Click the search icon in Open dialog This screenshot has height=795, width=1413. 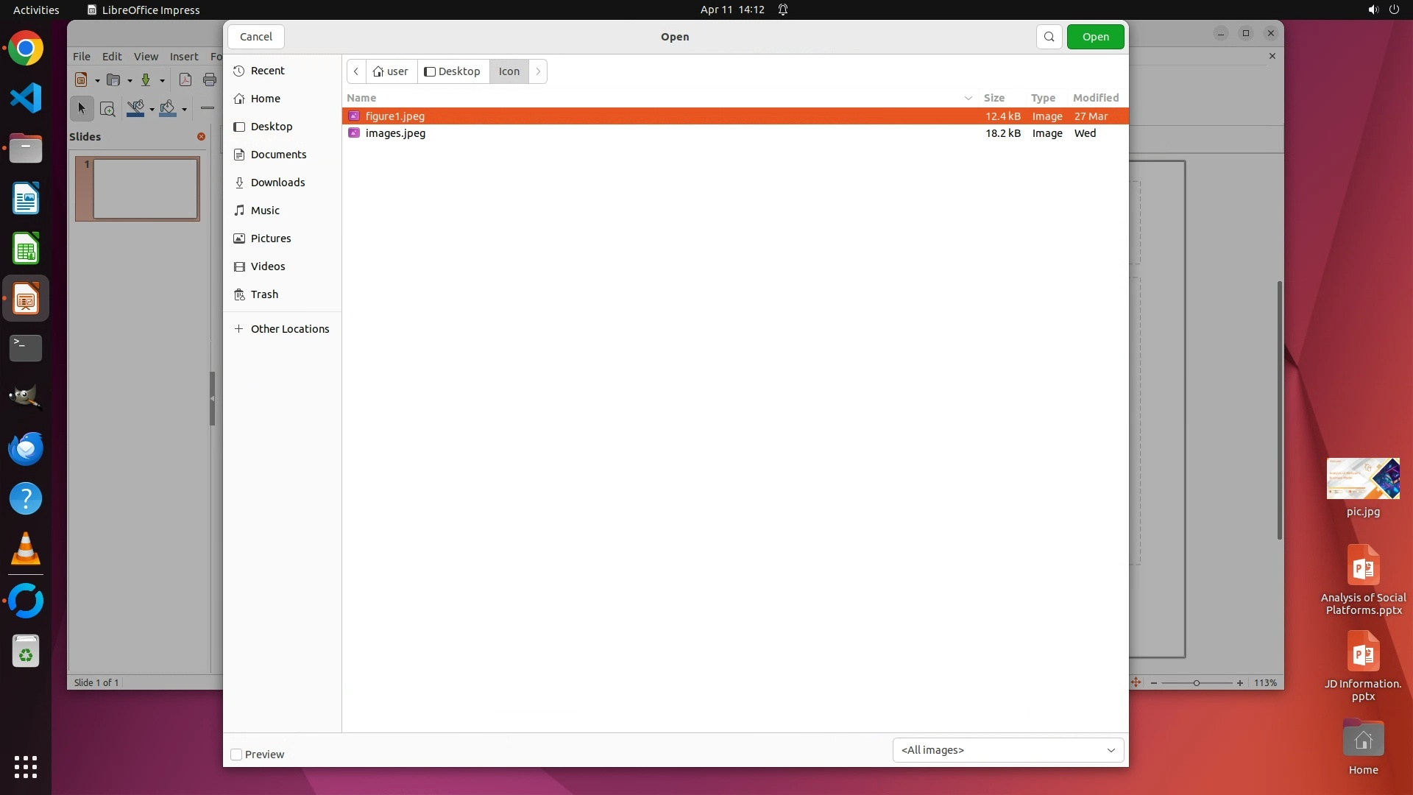point(1049,37)
